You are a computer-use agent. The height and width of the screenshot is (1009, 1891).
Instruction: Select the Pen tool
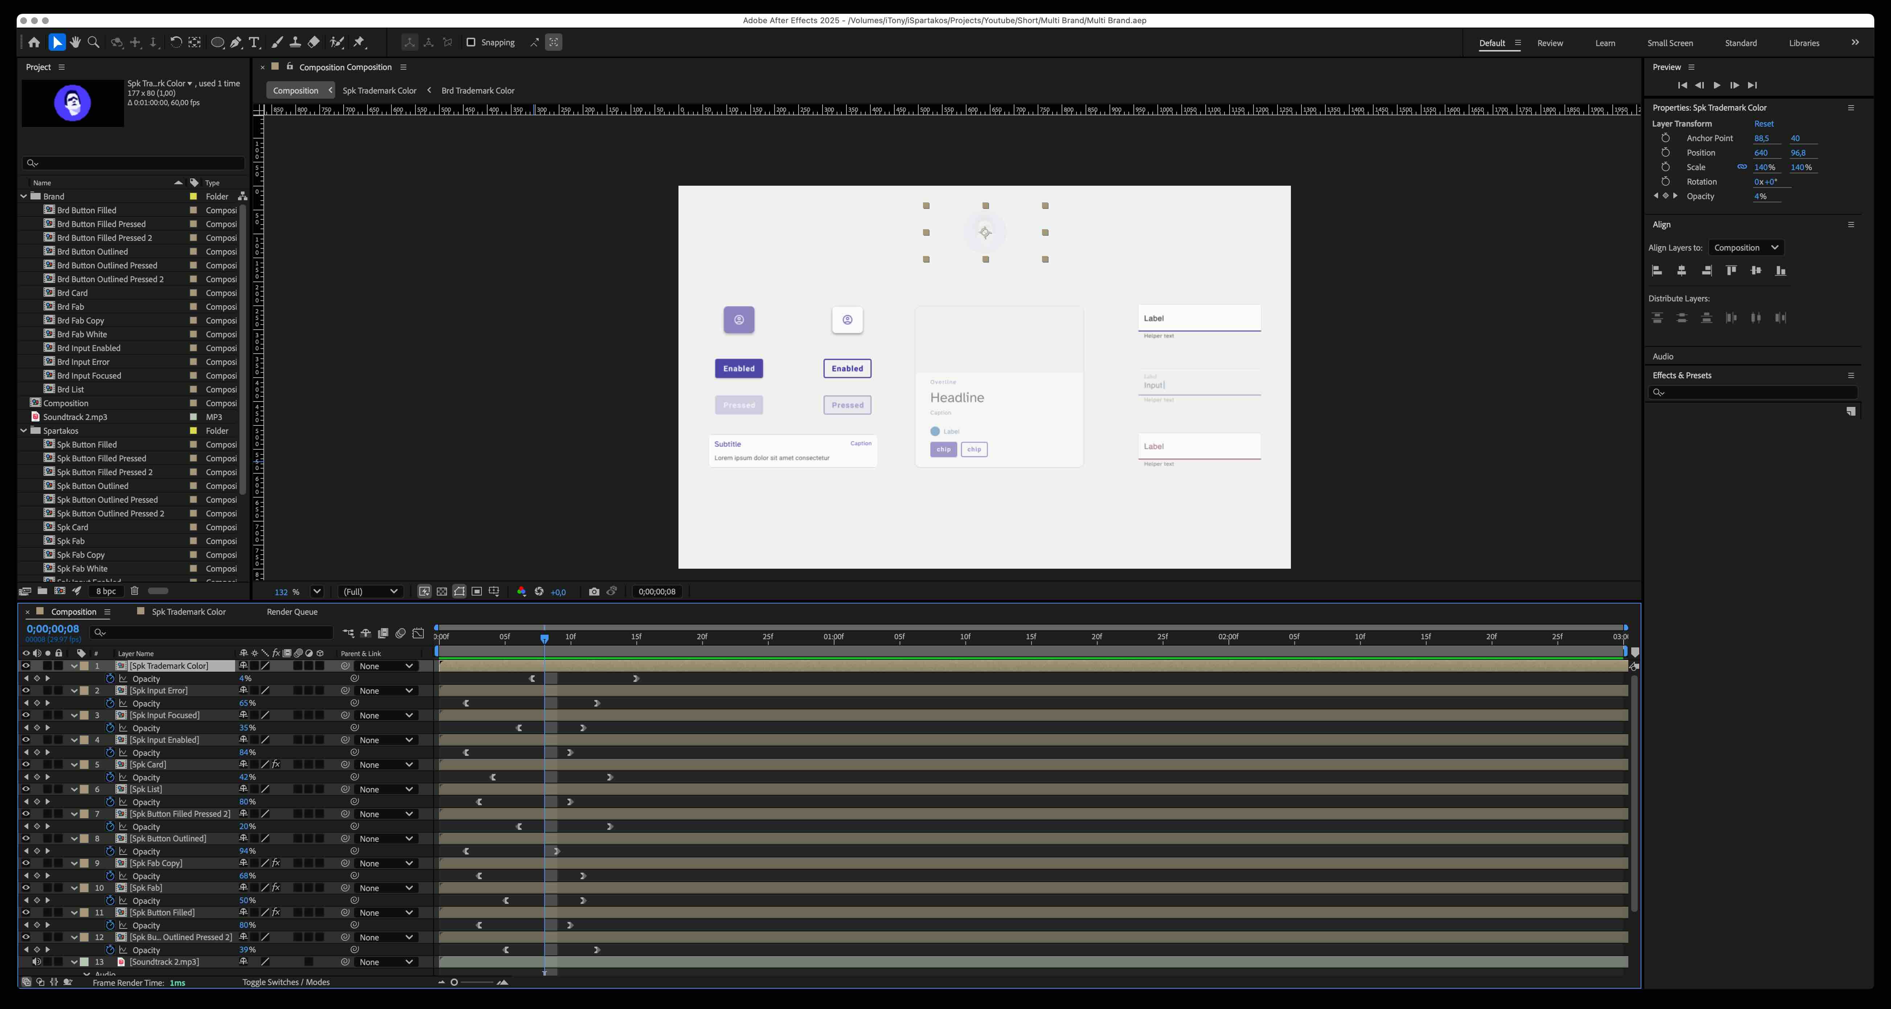pyautogui.click(x=235, y=42)
